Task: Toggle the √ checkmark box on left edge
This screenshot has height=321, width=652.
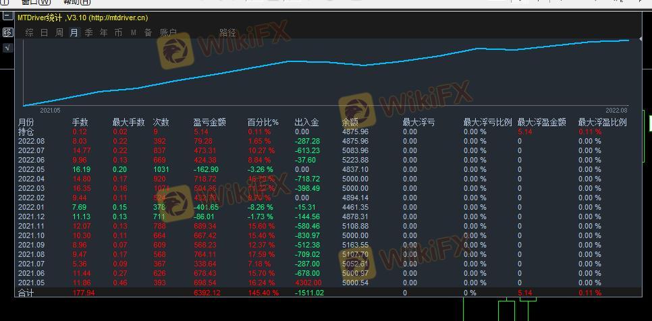Action: (7, 48)
